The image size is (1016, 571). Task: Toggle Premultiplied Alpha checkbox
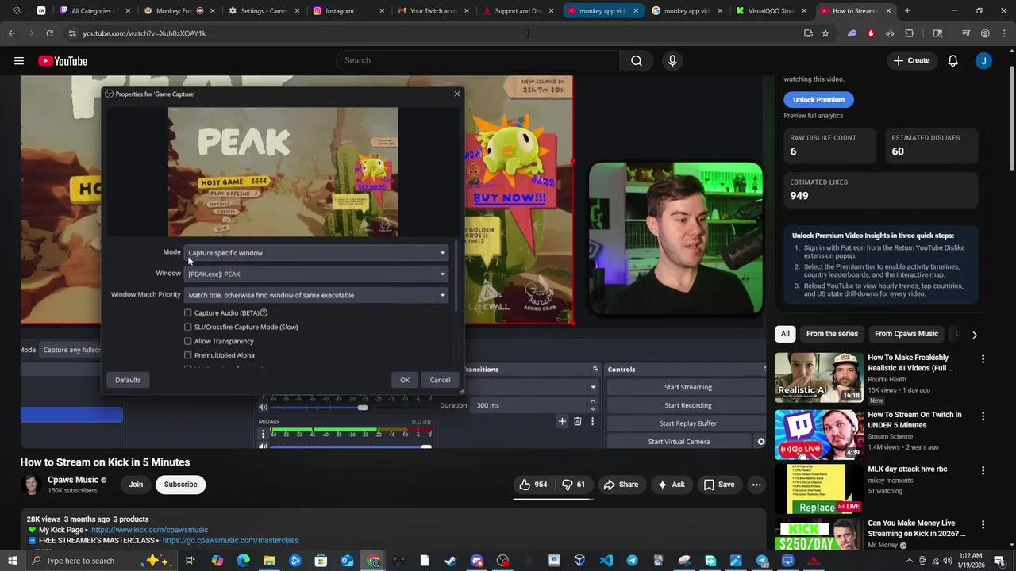coord(188,355)
